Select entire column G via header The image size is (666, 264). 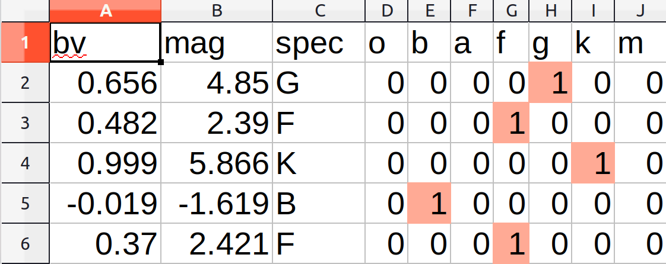click(511, 11)
